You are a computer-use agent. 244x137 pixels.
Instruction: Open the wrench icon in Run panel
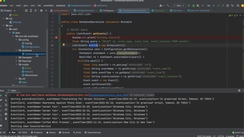click(x=1, y=100)
